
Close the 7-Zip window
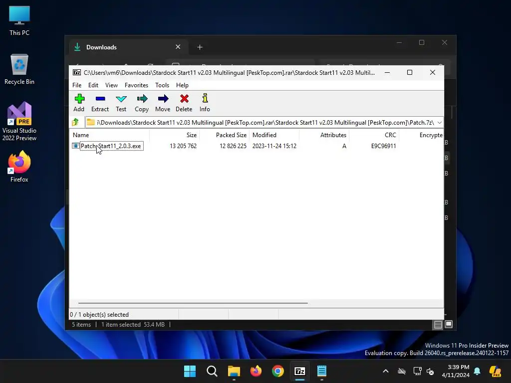point(433,72)
